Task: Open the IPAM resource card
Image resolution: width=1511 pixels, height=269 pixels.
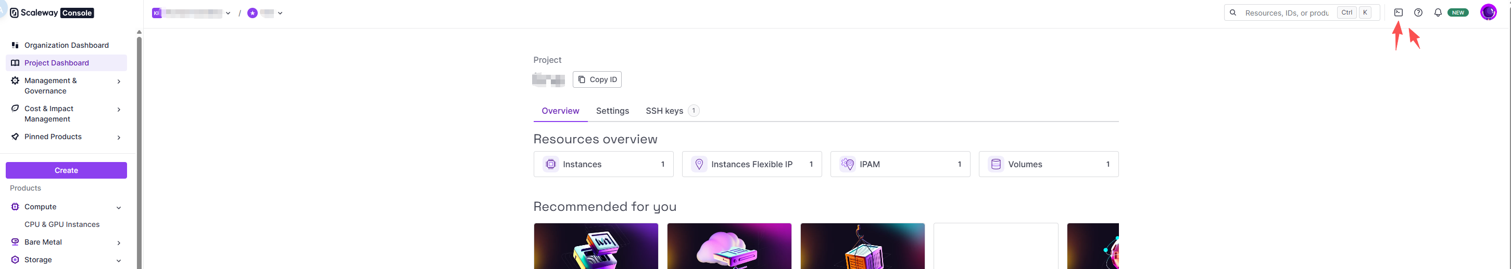Action: [900, 164]
